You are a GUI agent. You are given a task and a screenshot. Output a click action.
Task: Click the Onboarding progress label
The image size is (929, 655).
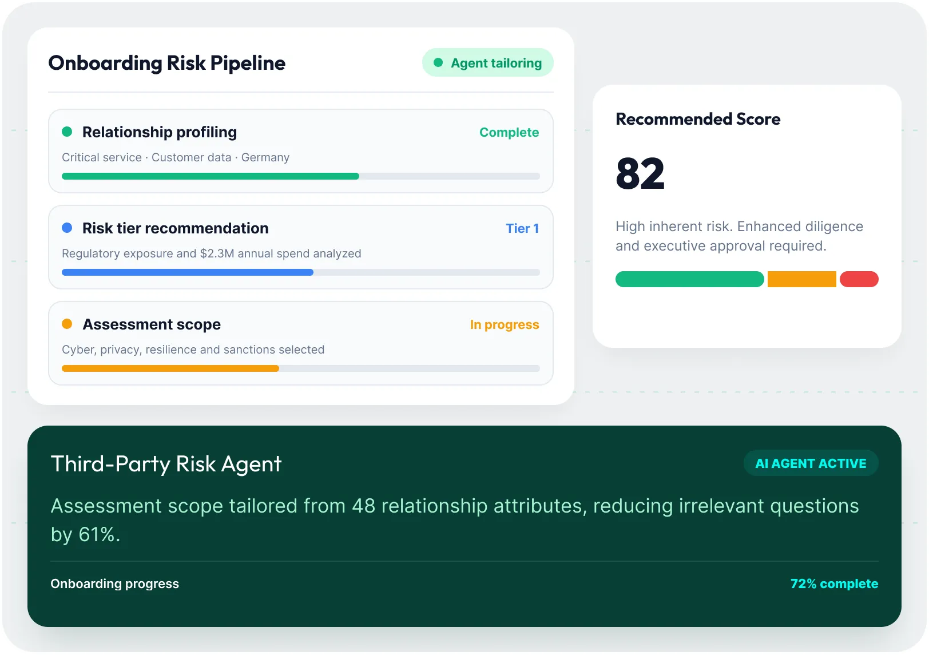tap(115, 583)
